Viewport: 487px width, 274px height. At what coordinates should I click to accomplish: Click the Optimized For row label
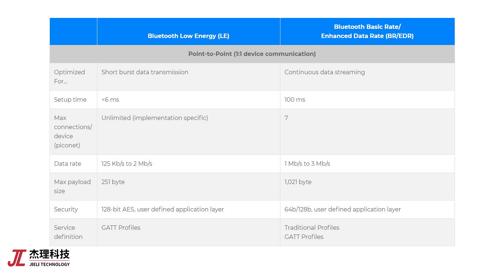point(69,76)
